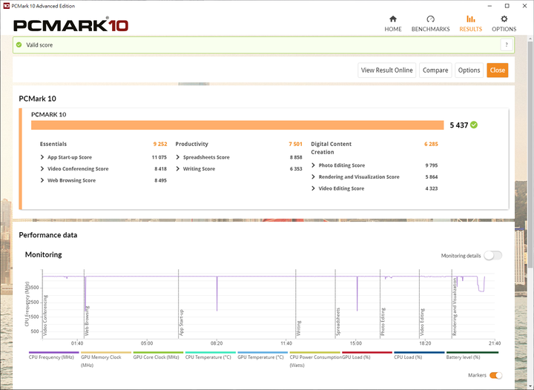Open the Options gear icon
The width and height of the screenshot is (534, 390).
[x=504, y=19]
